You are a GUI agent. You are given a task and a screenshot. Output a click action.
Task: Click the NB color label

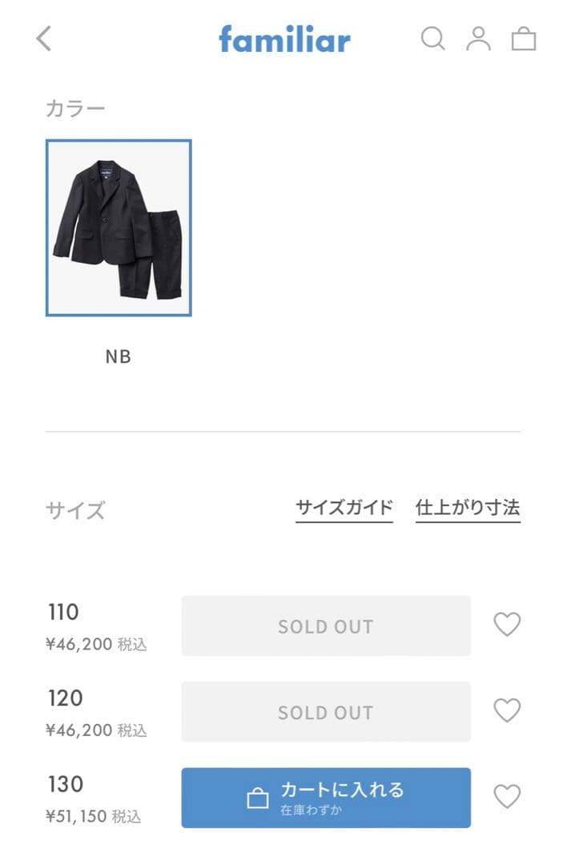point(119,357)
